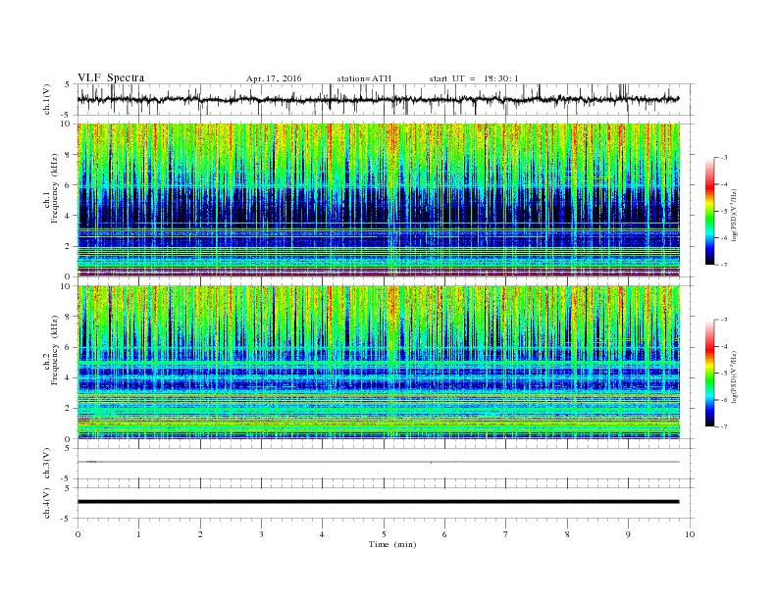Click the "-7" label on ch.2 colorbar

click(x=724, y=426)
